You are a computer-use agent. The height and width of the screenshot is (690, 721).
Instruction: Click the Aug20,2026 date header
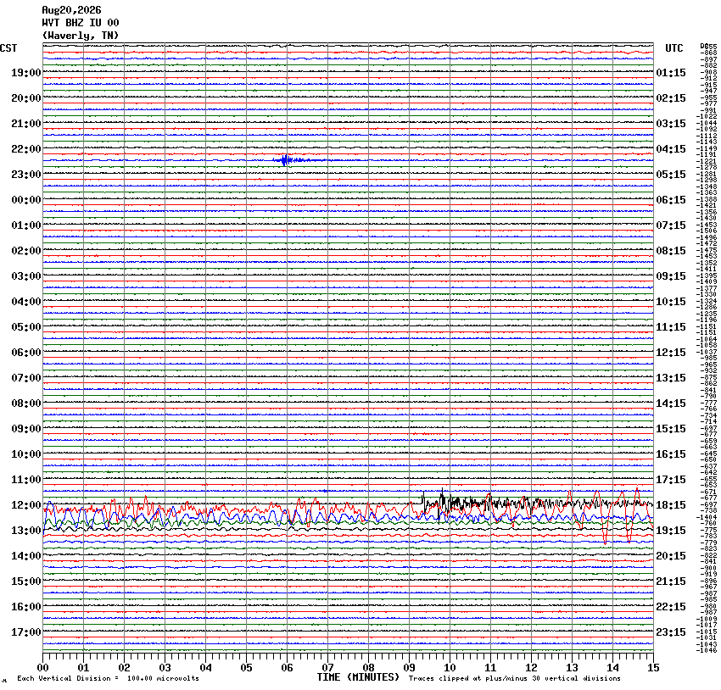pos(71,10)
